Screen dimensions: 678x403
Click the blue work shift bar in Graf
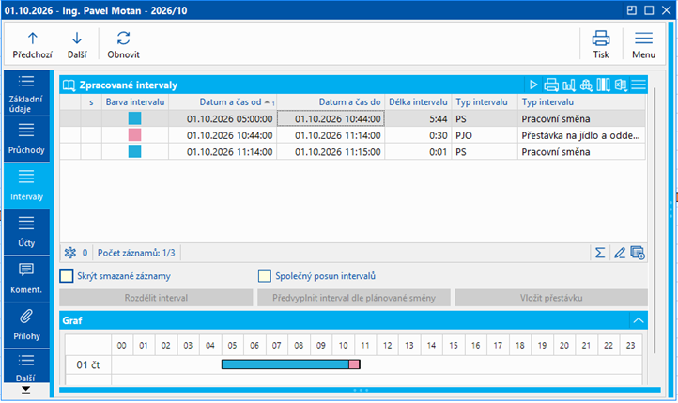pyautogui.click(x=285, y=364)
